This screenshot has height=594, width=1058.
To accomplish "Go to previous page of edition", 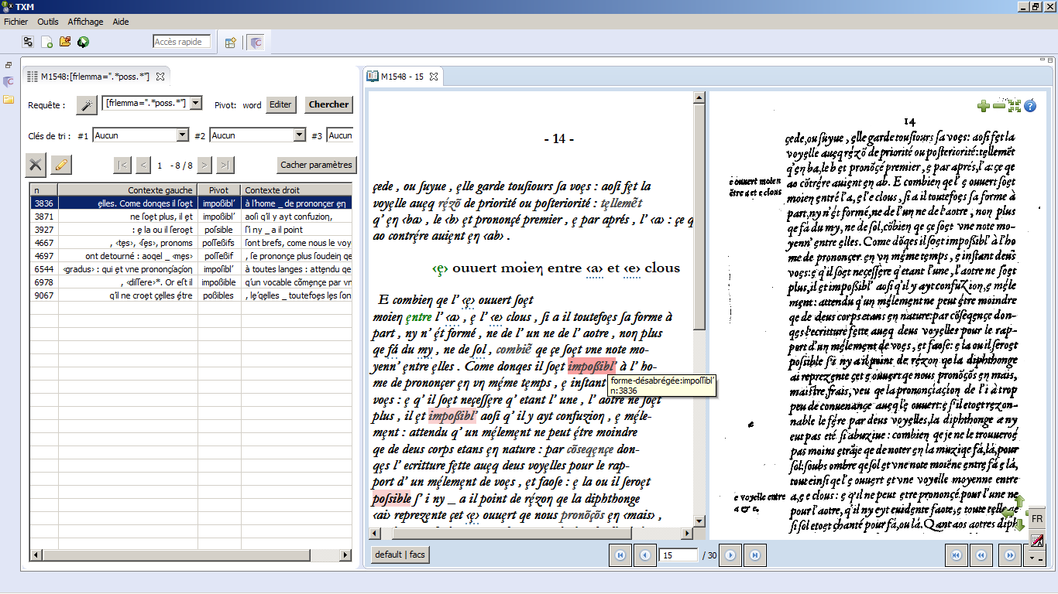I will 644,555.
